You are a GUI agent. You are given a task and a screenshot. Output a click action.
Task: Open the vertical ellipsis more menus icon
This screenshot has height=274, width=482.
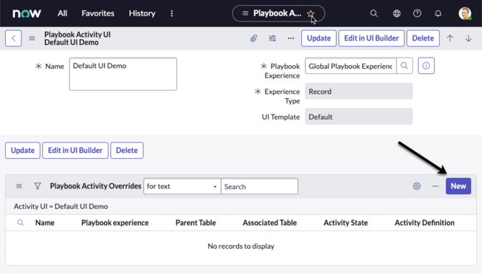[172, 13]
